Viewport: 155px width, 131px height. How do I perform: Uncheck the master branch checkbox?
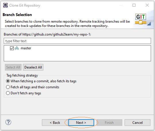click(12, 48)
